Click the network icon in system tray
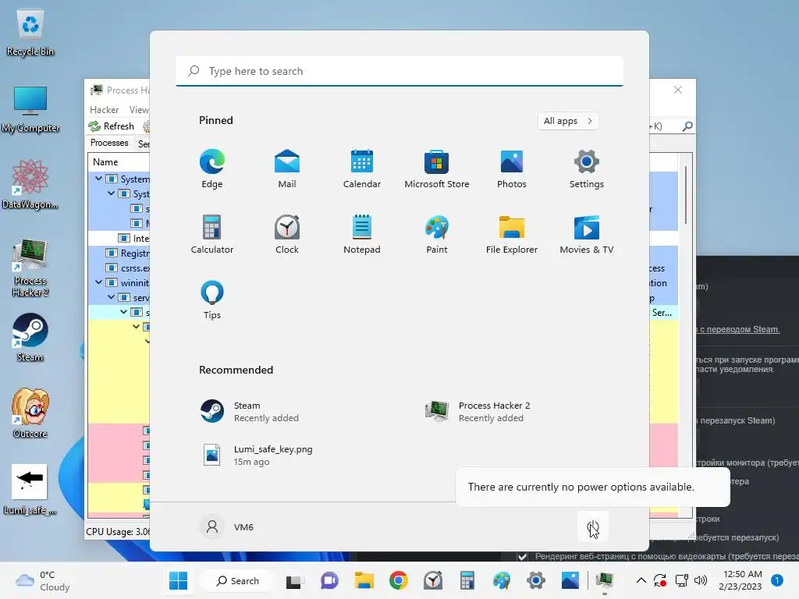Viewport: 799px width, 599px height. [x=681, y=580]
